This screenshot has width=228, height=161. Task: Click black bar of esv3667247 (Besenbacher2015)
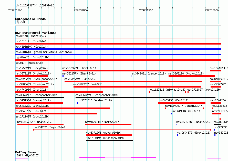[39, 98]
